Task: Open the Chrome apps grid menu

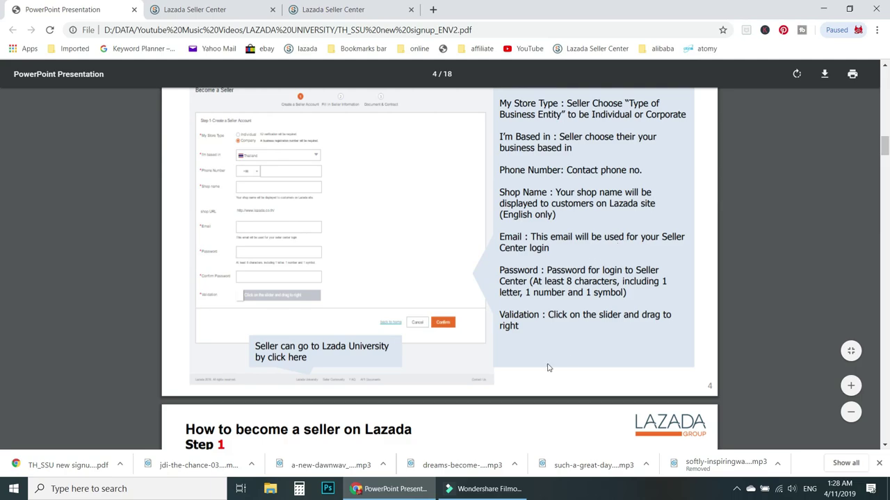Action: tap(13, 48)
